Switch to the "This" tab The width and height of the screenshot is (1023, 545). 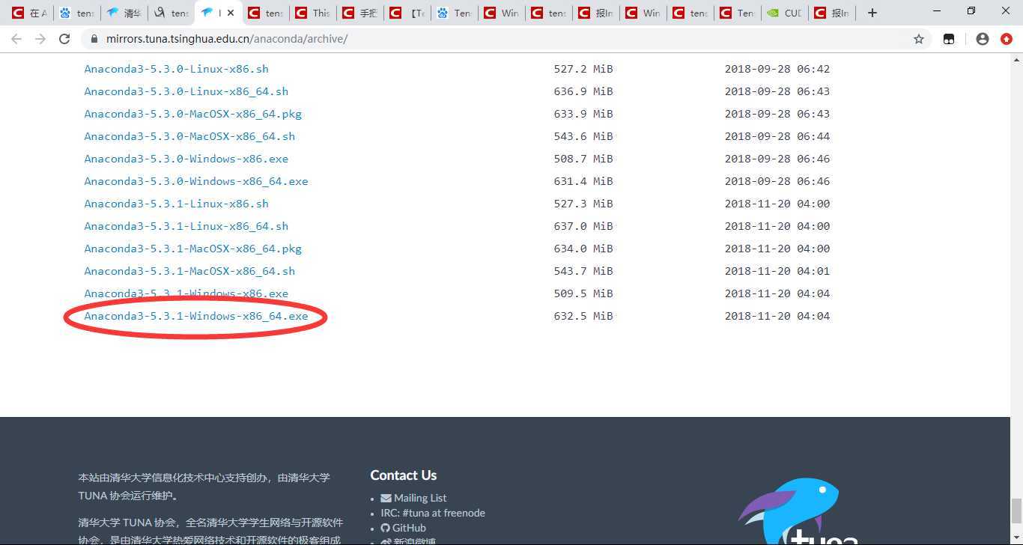pos(312,13)
